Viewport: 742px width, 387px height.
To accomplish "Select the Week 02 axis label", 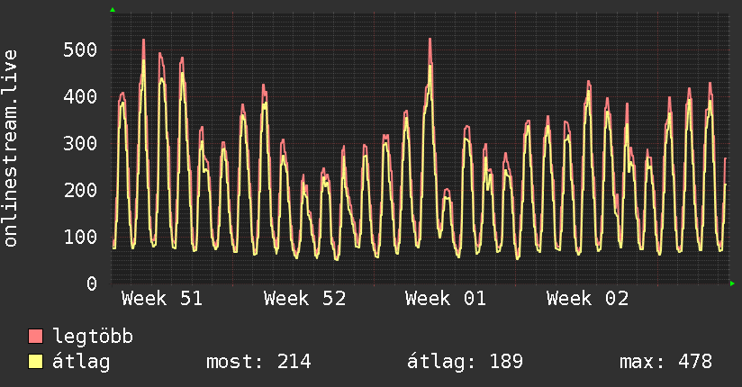I will pos(587,299).
